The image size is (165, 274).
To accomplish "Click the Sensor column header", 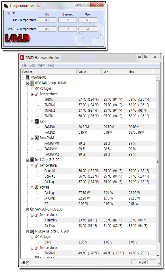I will (x=48, y=72).
